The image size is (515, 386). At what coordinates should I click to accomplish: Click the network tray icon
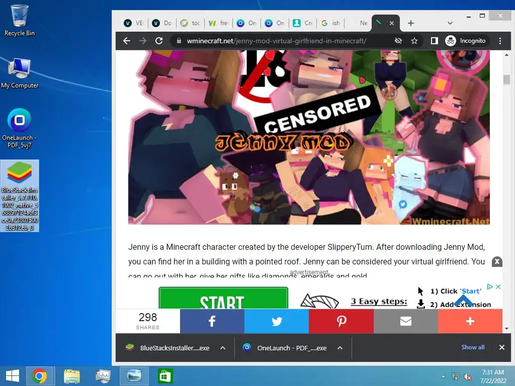(456, 376)
